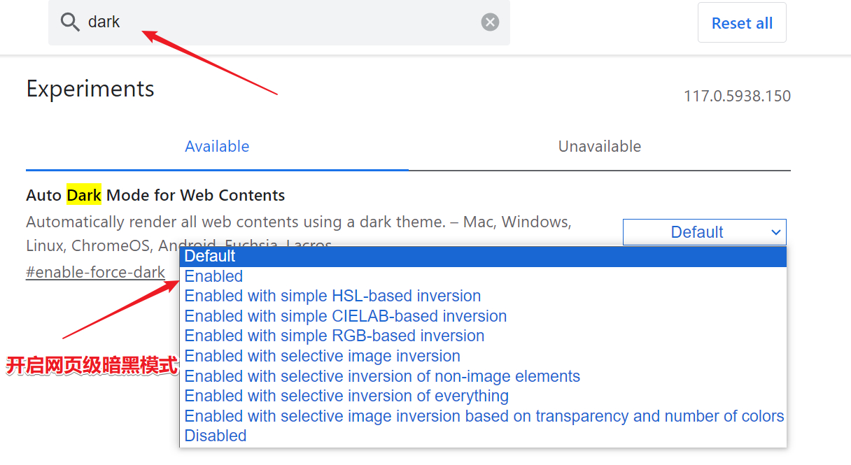851x465 pixels.
Task: Click into the search flags input field
Action: pyautogui.click(x=280, y=22)
